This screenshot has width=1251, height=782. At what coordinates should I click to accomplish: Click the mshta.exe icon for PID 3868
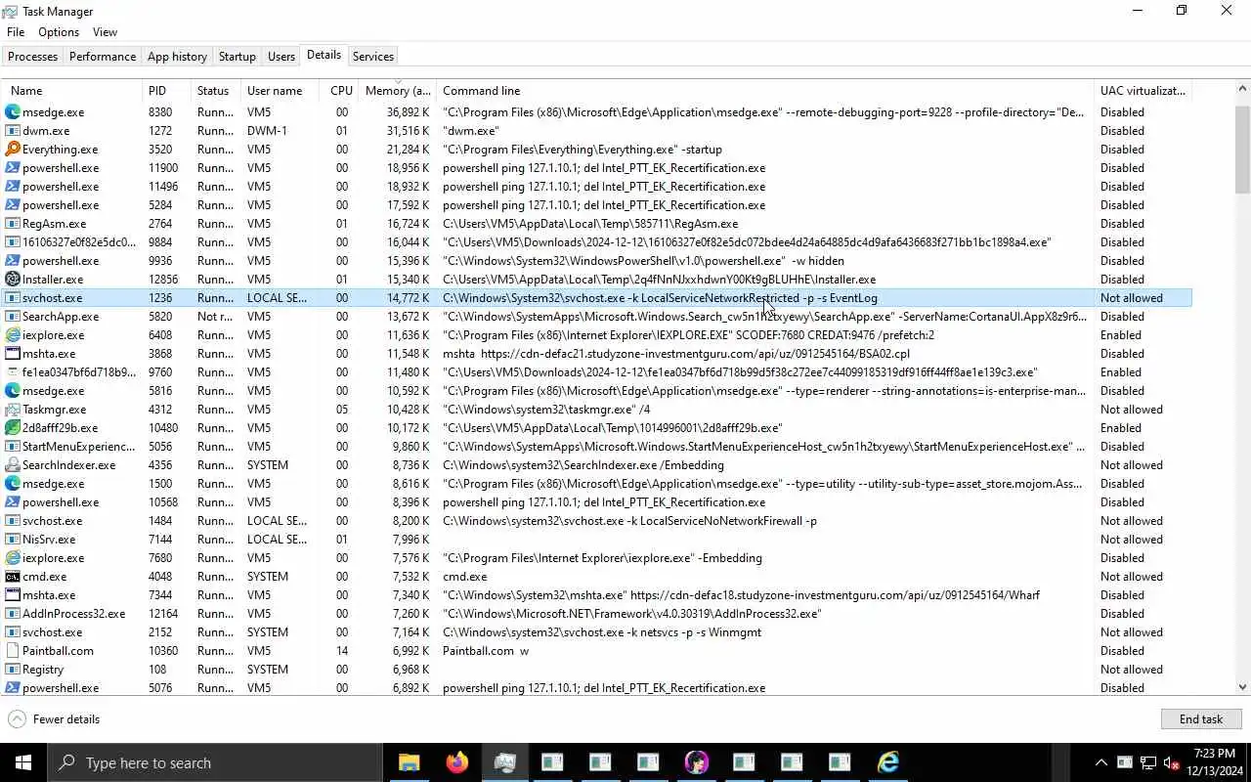[x=13, y=354]
